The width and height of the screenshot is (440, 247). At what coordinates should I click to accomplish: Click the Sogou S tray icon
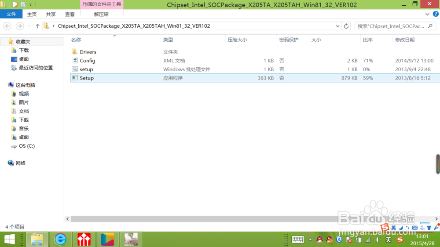coord(400,240)
